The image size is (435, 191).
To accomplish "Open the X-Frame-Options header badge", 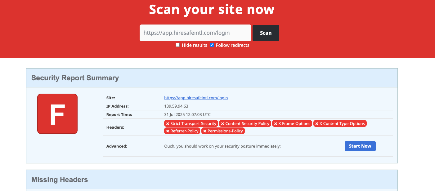I will [x=292, y=123].
